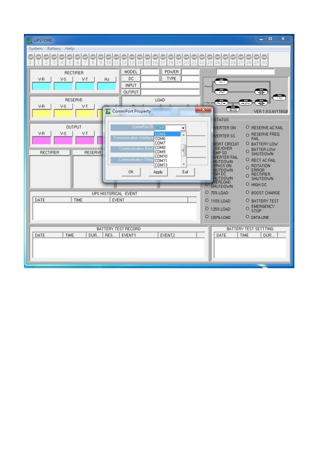
Task: Toggle 150% LOAD indicator
Action: (207, 217)
